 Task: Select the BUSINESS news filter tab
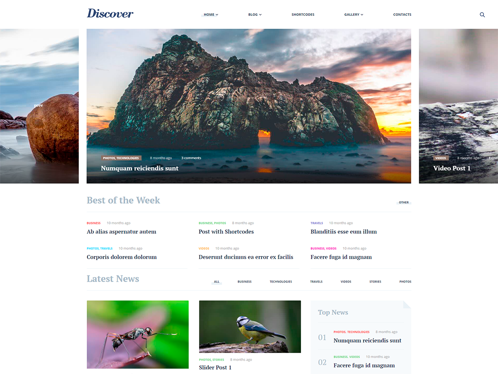[244, 281]
